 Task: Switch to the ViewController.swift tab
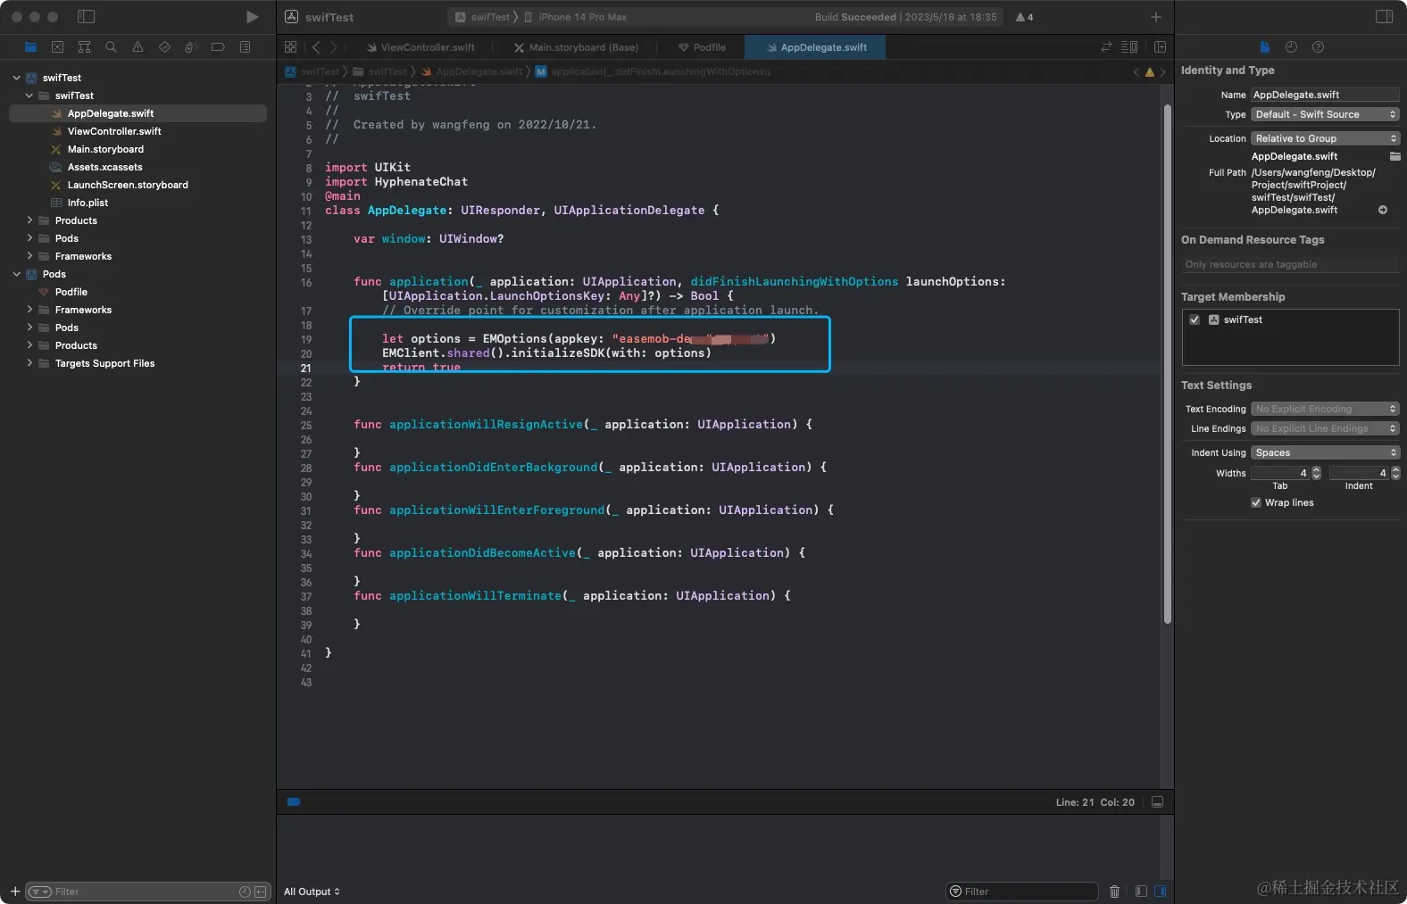[x=420, y=47]
